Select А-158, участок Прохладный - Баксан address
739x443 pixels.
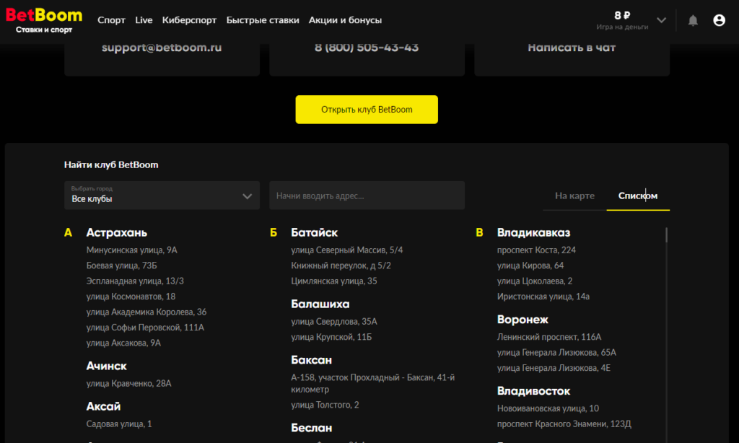tap(373, 384)
